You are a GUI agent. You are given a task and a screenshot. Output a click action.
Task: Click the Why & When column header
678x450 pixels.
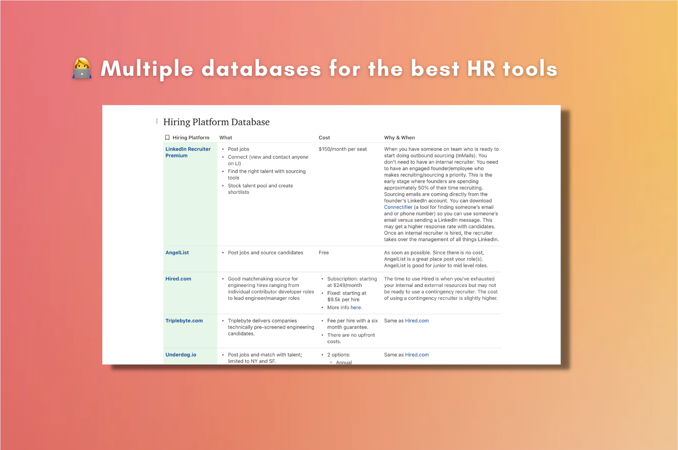tap(399, 138)
